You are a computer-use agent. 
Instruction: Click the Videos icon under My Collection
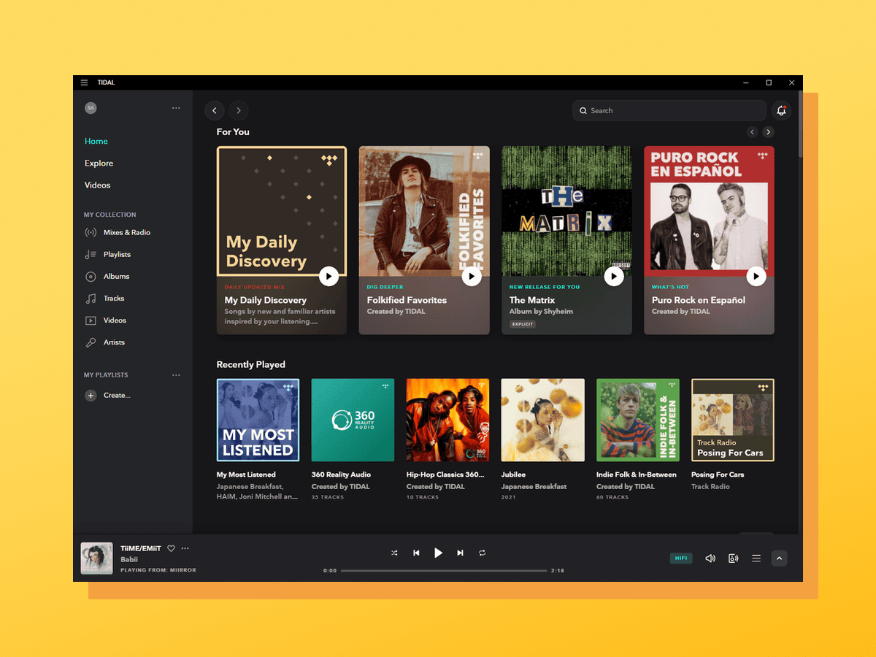(x=89, y=320)
